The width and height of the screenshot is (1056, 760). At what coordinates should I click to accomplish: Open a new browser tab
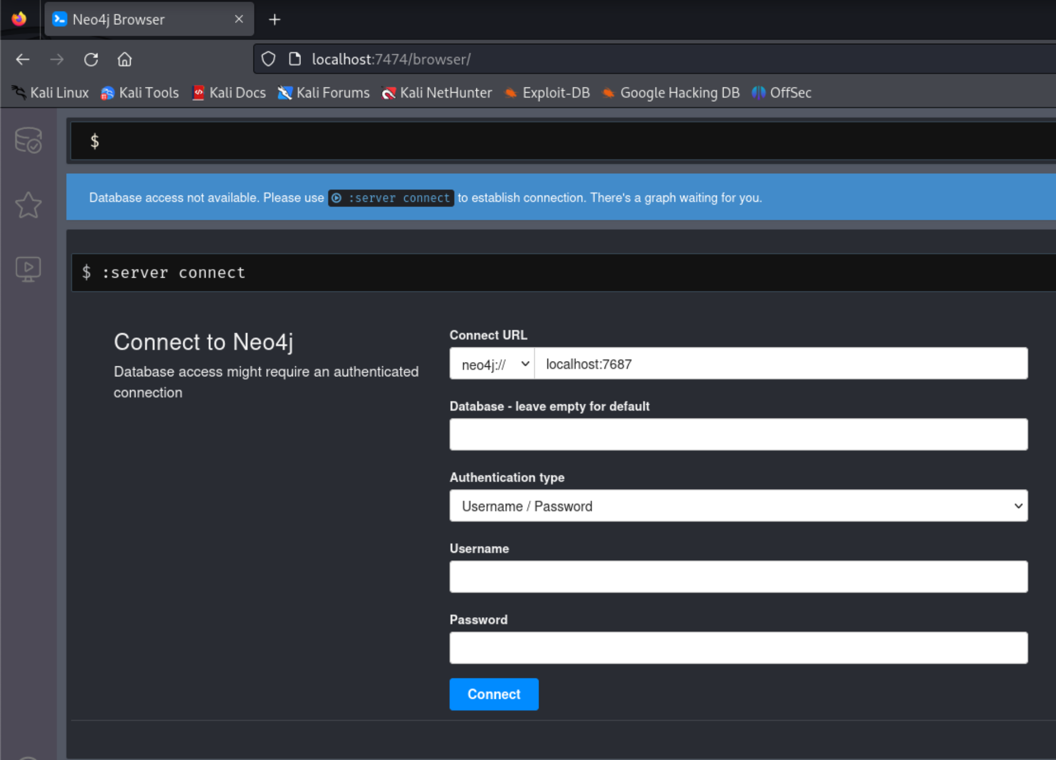click(275, 19)
